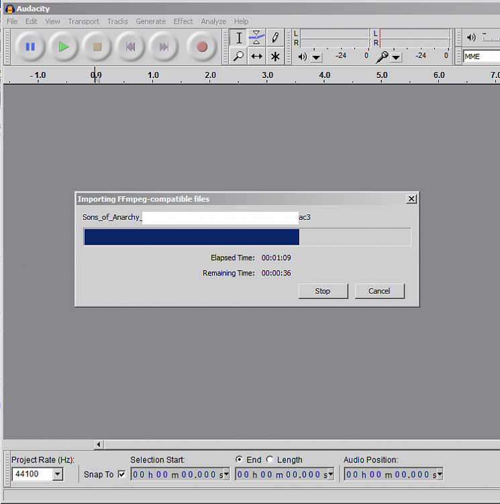
Task: Open the MME audio host combo box
Action: [482, 56]
